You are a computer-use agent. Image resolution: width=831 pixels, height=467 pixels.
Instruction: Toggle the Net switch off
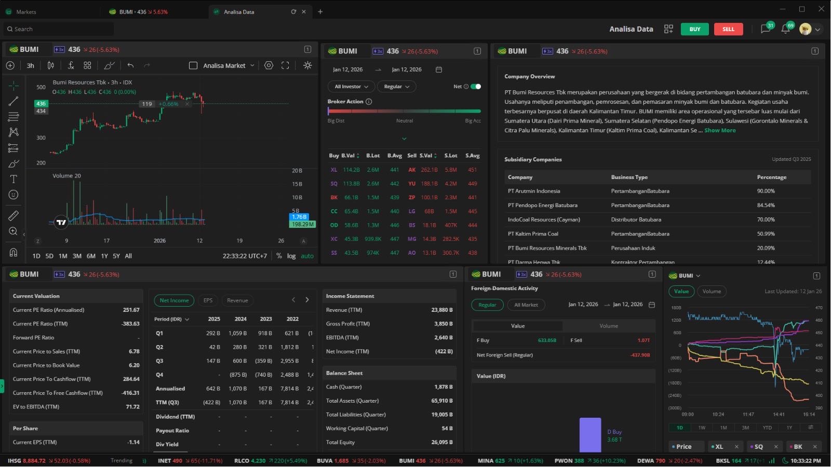click(476, 87)
